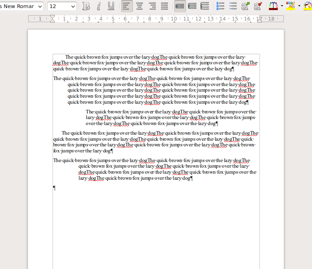312x269 pixels.
Task: Apply the current font color
Action: (x=273, y=6)
